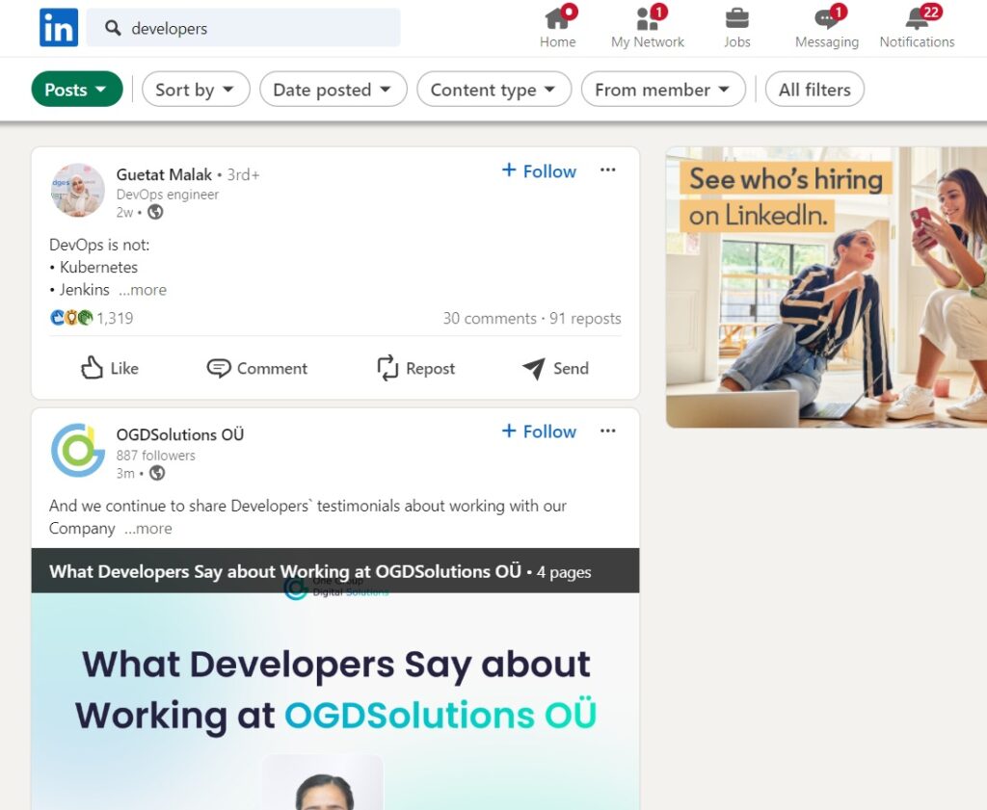This screenshot has width=987, height=810.
Task: Open more options on Guetat Malak's post
Action: point(607,170)
